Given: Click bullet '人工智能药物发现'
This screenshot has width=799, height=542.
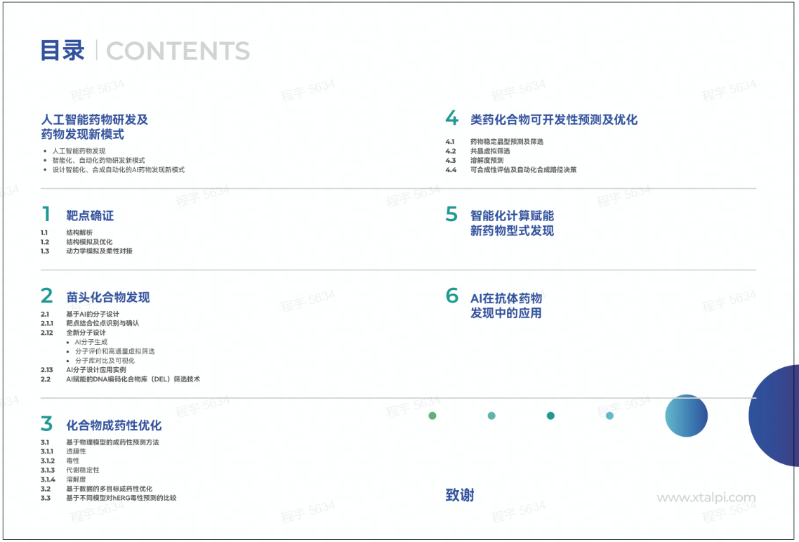Looking at the screenshot, I should click(x=79, y=151).
